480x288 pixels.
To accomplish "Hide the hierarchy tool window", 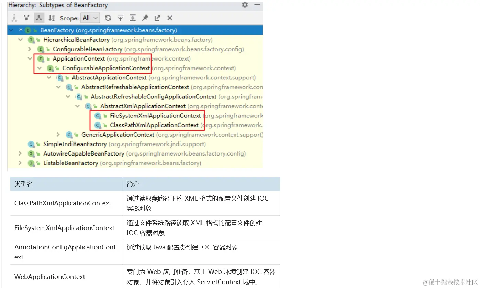I will (257, 5).
